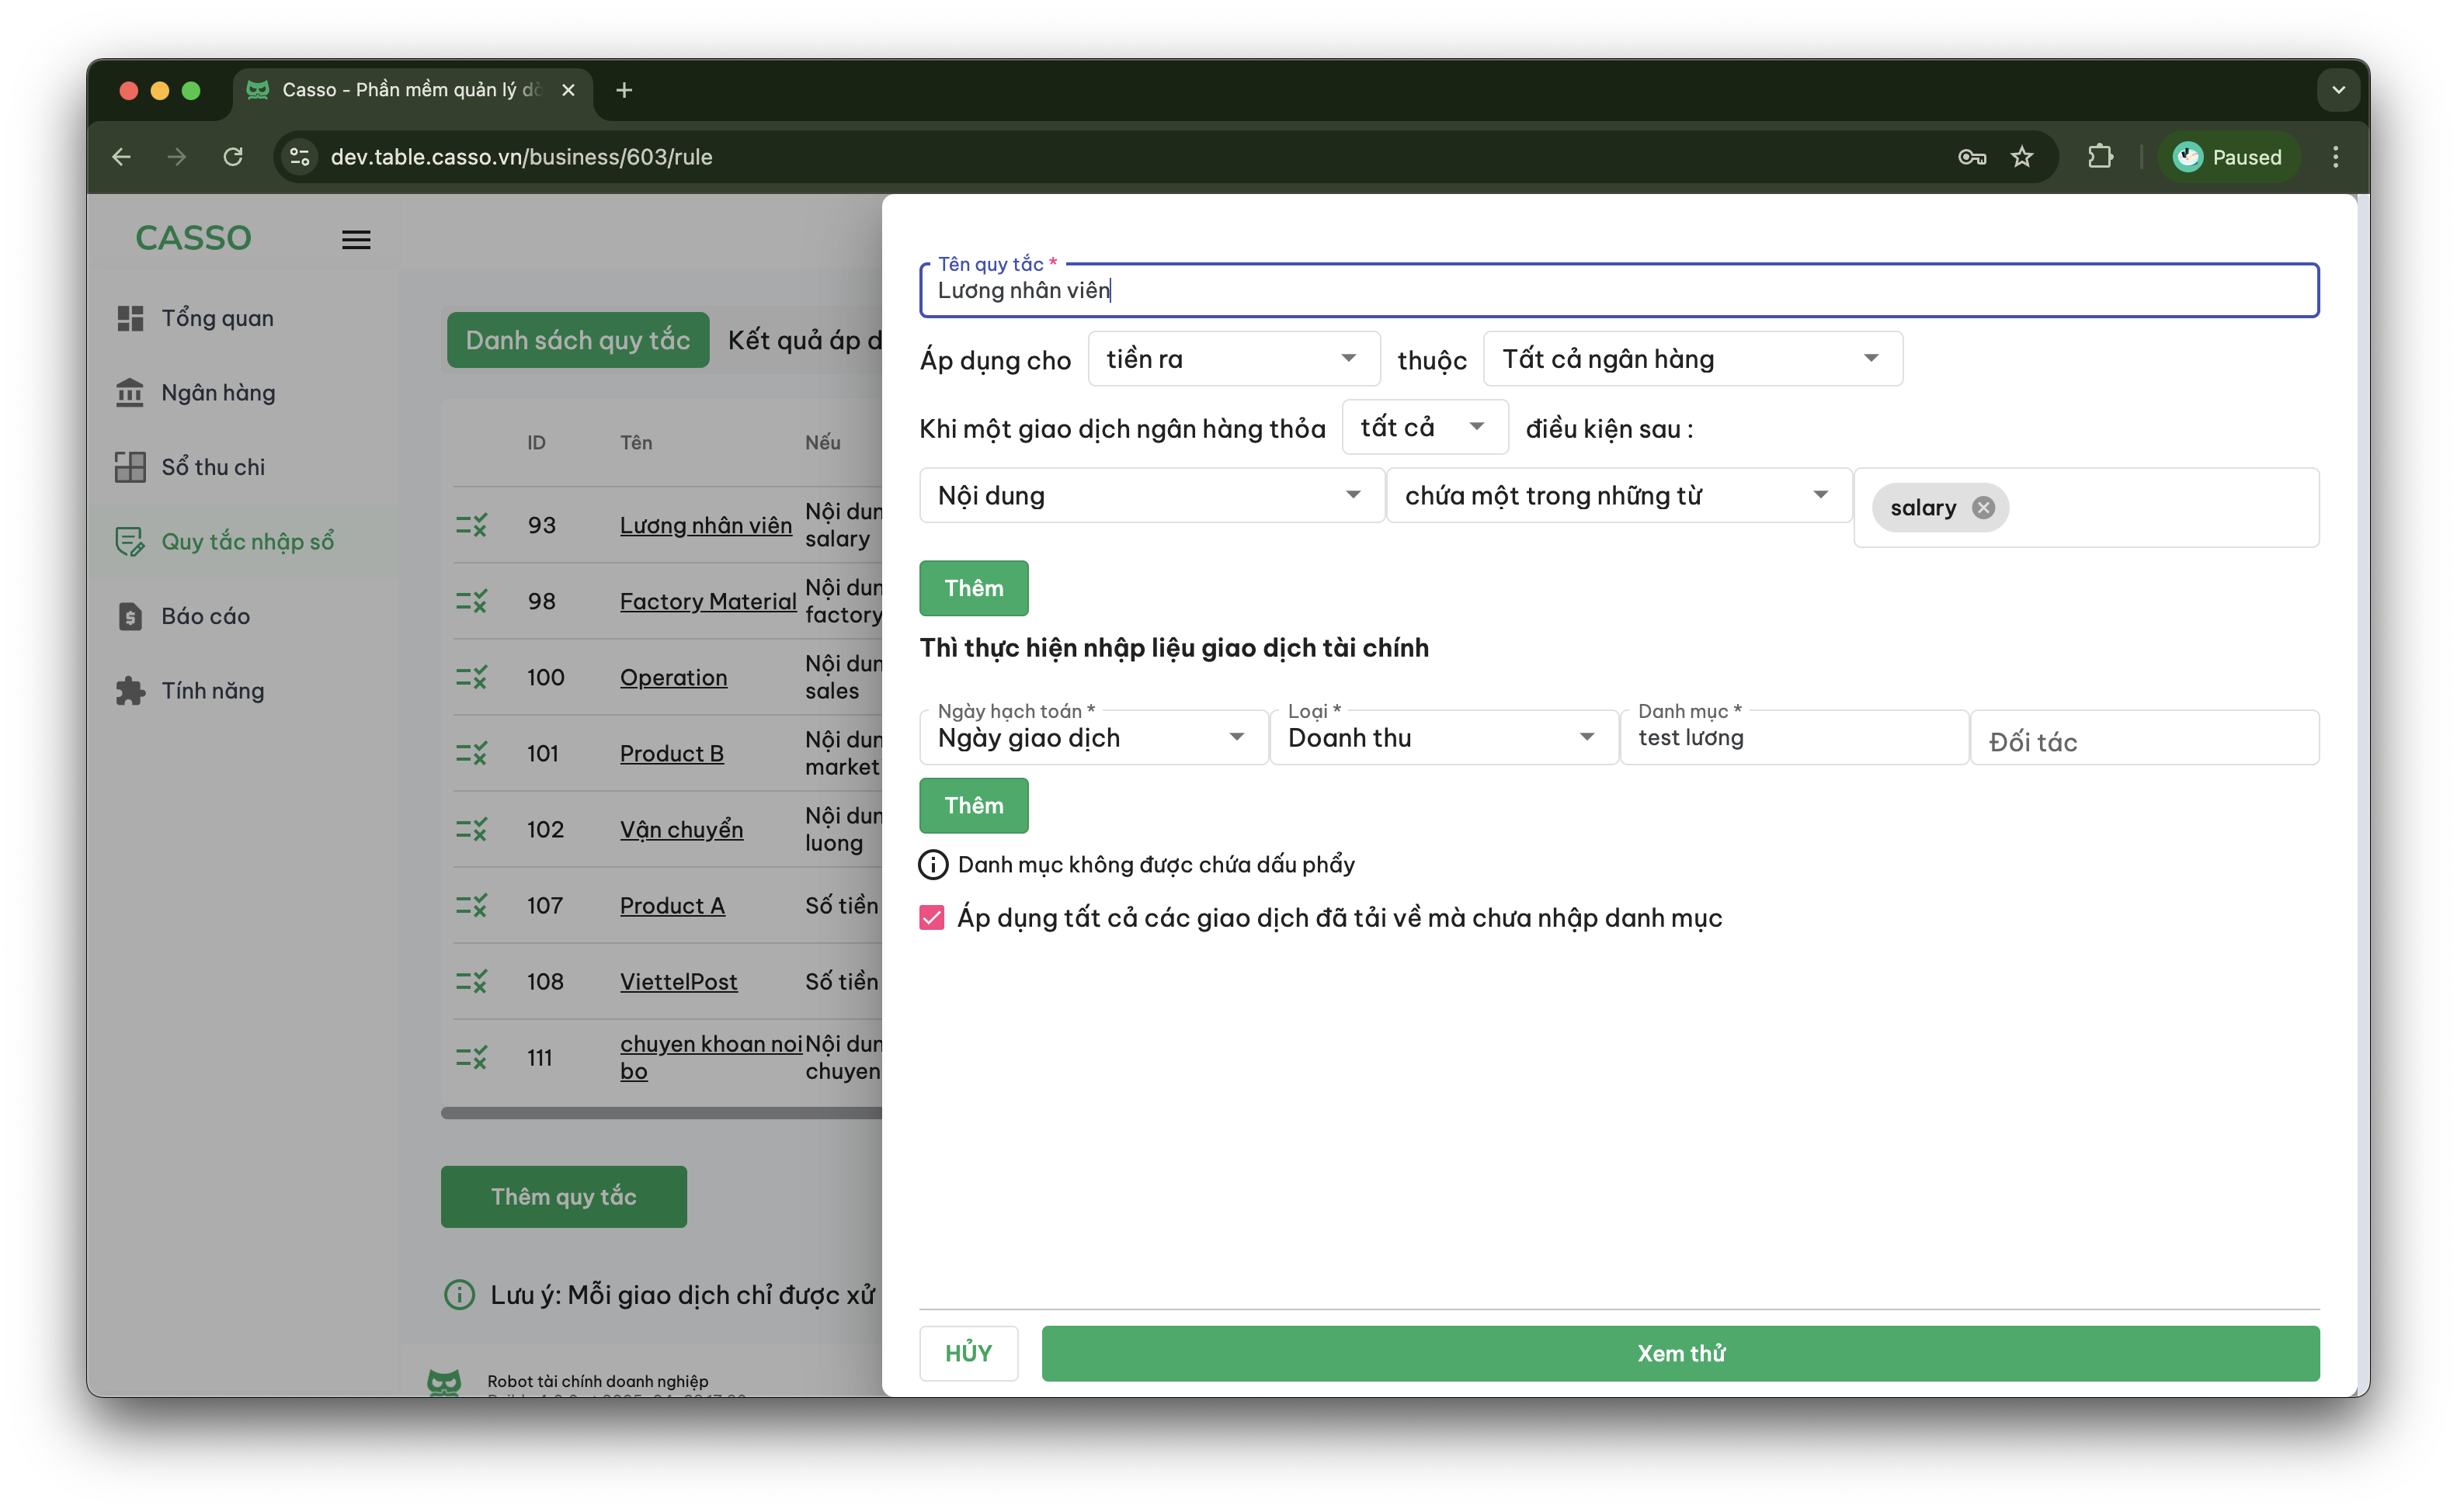Uncheck apply to all downloaded transactions checkbox

(x=931, y=918)
